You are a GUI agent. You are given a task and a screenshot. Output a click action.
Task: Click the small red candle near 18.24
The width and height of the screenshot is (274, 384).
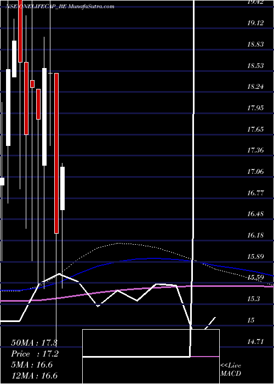point(32,84)
